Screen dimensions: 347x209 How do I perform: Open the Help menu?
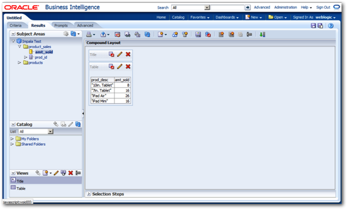click(x=307, y=8)
